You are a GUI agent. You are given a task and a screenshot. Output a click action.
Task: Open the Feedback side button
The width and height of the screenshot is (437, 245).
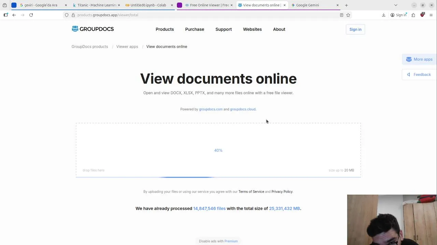pyautogui.click(x=420, y=75)
